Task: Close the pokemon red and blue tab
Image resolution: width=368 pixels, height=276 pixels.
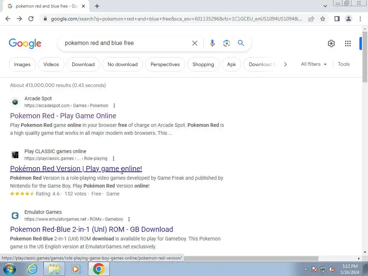Action: 83,6
